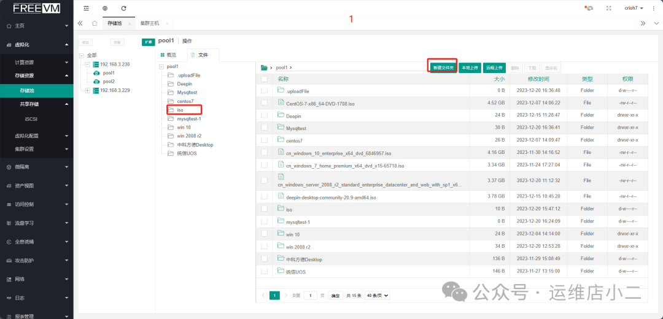This screenshot has width=663, height=319.
Task: Click the 扩展 button
Action: click(149, 42)
